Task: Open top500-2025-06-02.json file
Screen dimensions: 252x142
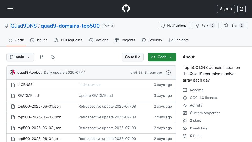Action: (x=39, y=117)
